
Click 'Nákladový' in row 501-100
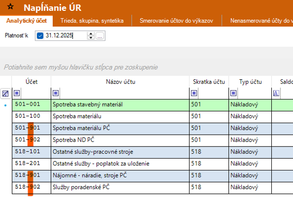point(250,117)
